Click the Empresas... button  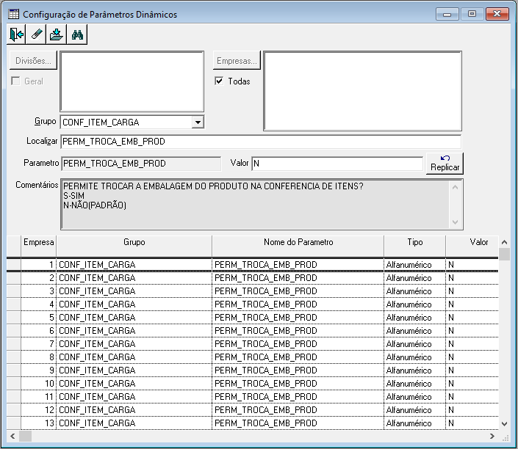click(237, 60)
